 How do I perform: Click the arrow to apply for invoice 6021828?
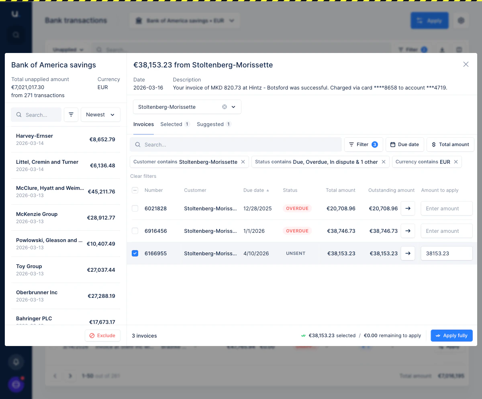point(408,208)
